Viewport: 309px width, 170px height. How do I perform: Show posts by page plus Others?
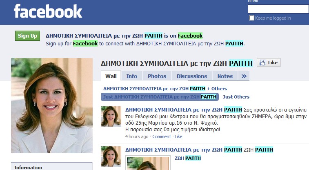(165, 88)
